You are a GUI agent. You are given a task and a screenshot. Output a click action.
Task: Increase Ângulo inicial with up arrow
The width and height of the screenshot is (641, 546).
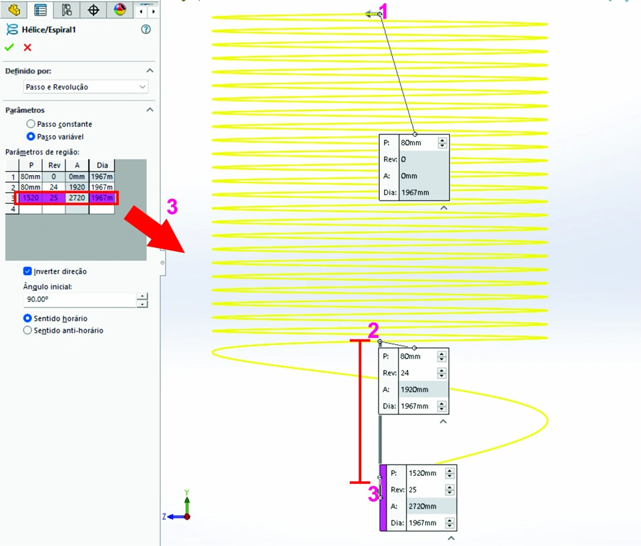pos(142,296)
